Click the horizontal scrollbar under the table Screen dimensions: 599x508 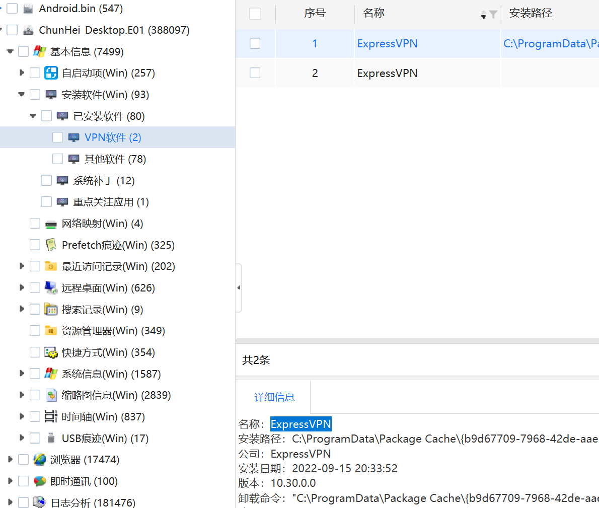417,341
